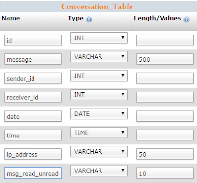
Task: Select the message name field
Action: click(x=33, y=59)
